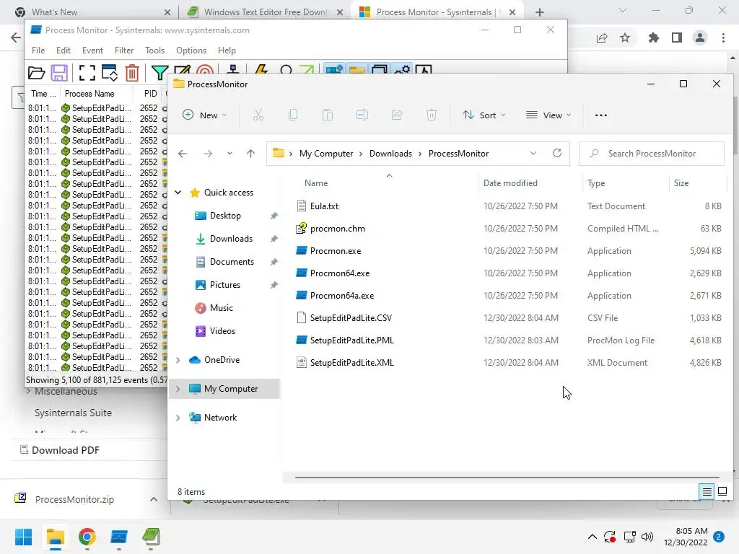Expand the My Computer tree node
Image resolution: width=739 pixels, height=554 pixels.
click(178, 389)
